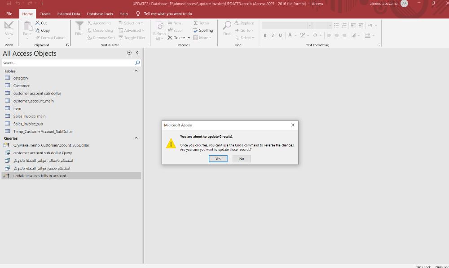
Task: Collapse the Queries group
Action: (x=136, y=138)
